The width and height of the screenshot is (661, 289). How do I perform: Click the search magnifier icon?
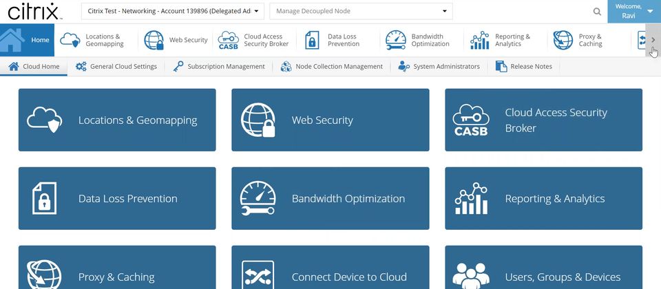pos(597,12)
